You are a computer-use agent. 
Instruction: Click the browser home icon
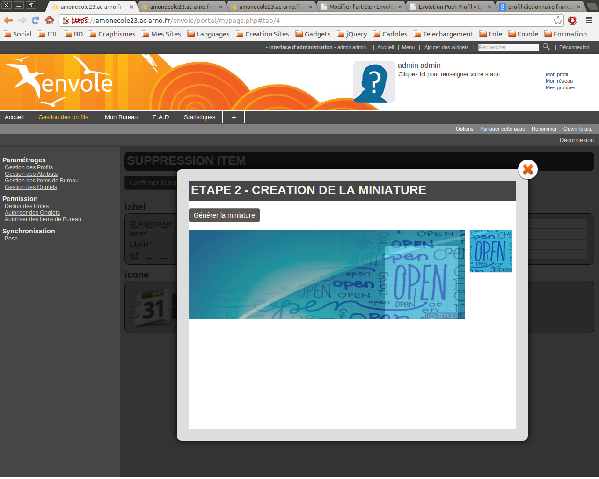point(50,20)
